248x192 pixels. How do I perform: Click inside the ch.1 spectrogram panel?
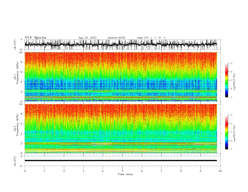pyautogui.click(x=121, y=77)
